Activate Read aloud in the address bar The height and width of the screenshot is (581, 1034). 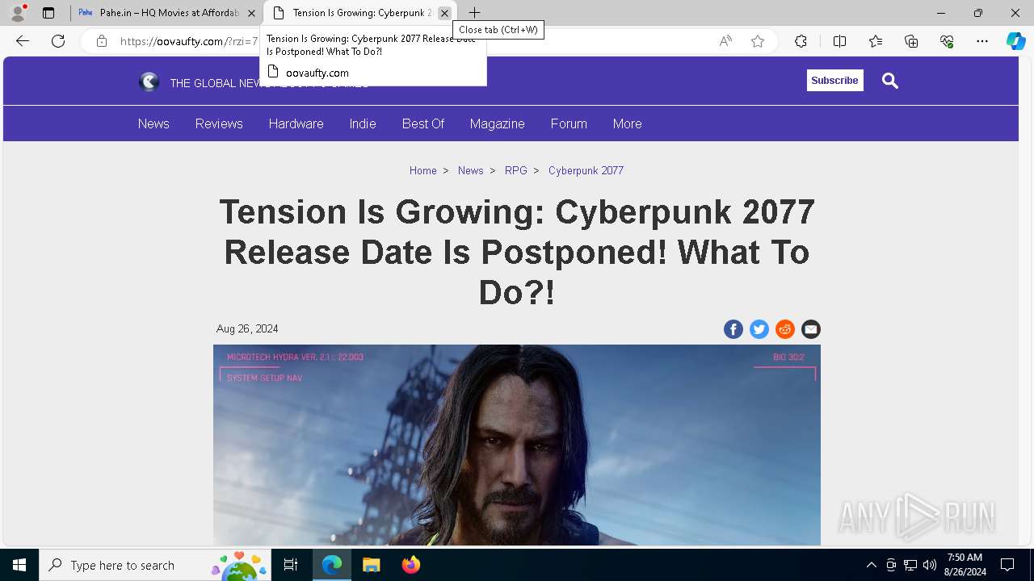click(725, 41)
